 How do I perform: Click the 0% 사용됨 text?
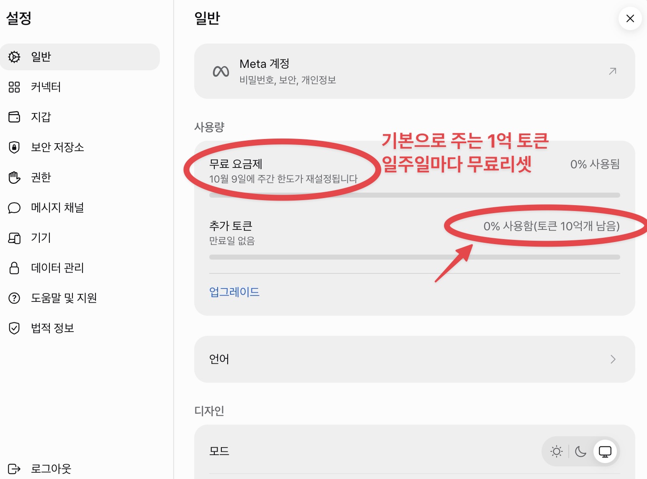[595, 164]
